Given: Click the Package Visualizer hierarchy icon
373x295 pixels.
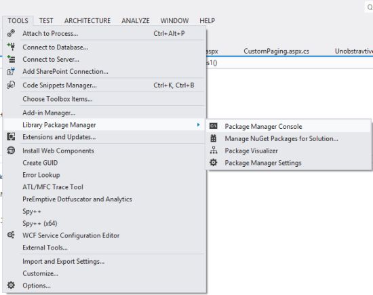Looking at the screenshot, I should click(x=214, y=151).
